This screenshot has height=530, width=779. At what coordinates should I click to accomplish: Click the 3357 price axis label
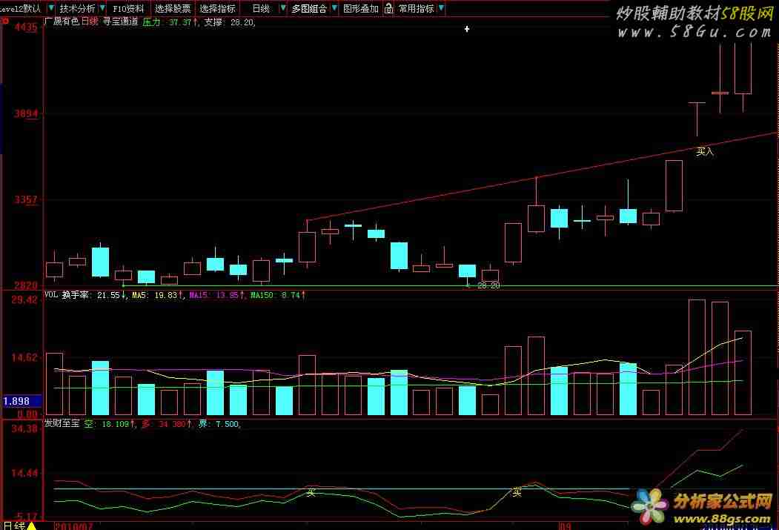pyautogui.click(x=26, y=199)
